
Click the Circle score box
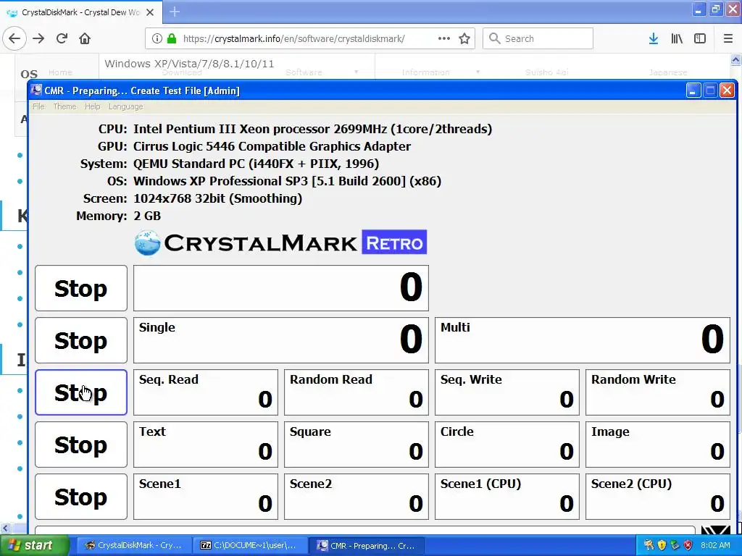(507, 445)
